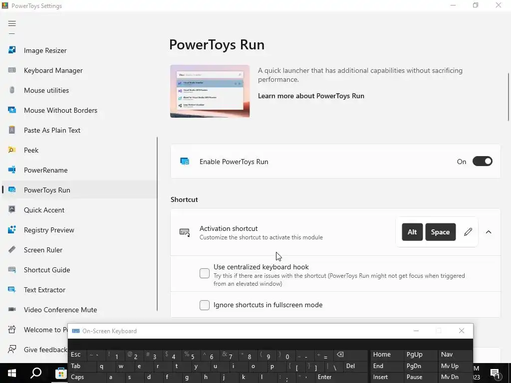Screen dimensions: 511x383
Task: Click the Windows Start button
Action: [12, 373]
